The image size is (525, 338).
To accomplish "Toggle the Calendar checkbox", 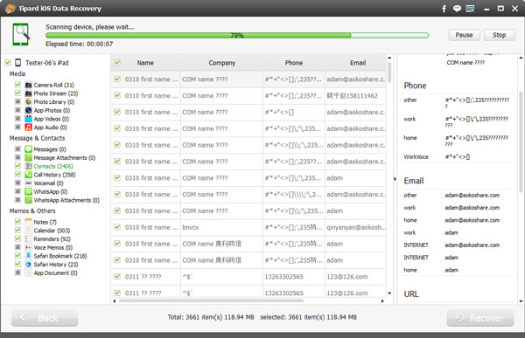I will (17, 230).
